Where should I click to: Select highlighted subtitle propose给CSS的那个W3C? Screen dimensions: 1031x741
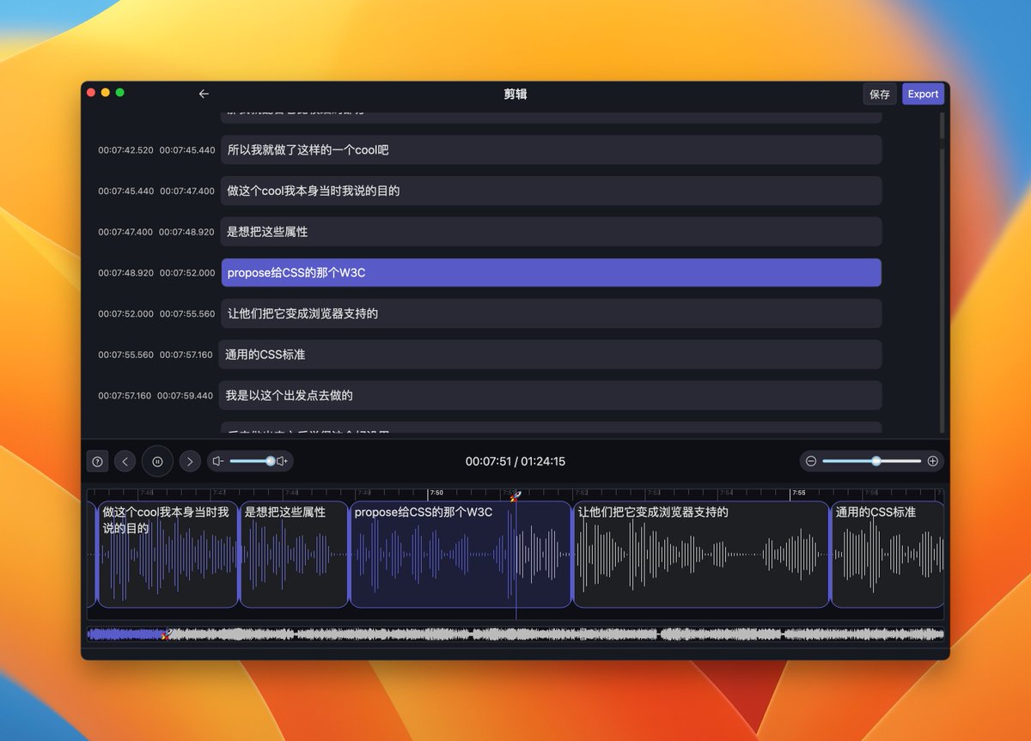[552, 273]
